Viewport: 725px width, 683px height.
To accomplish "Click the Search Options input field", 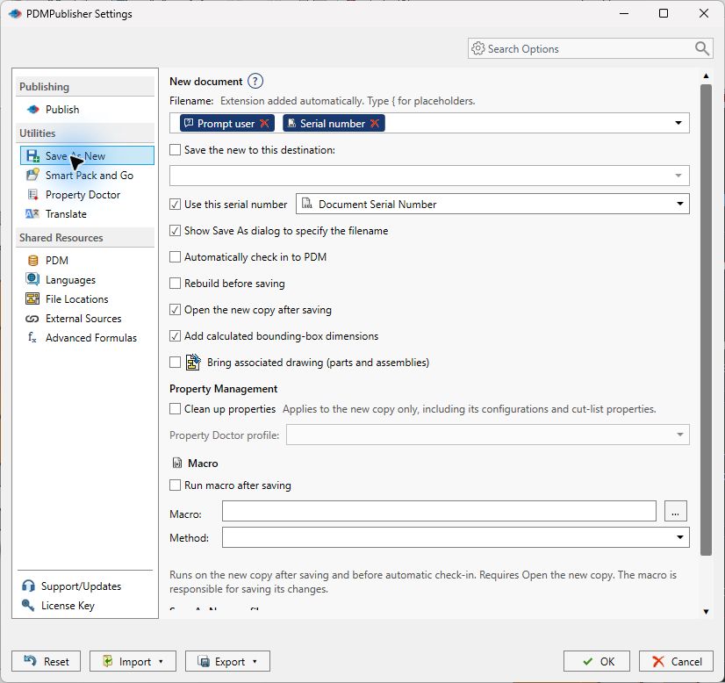I will pos(590,48).
